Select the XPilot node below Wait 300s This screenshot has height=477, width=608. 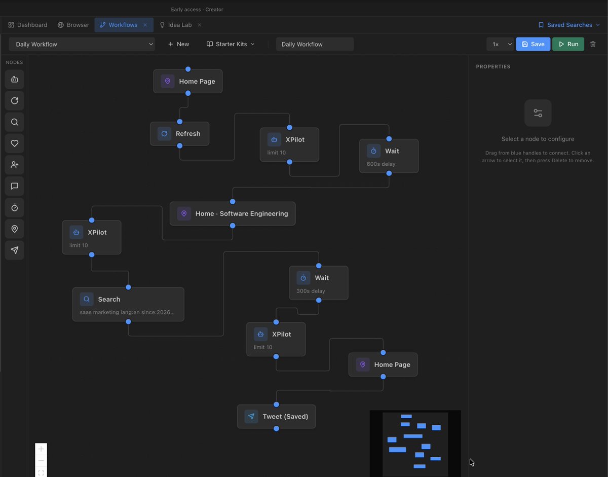[276, 339]
